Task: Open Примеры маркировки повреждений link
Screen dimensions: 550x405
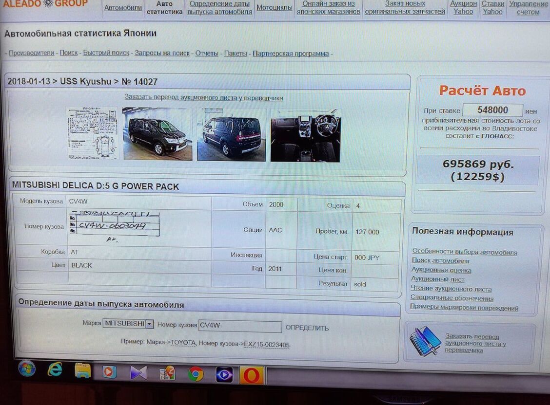Action: point(464,307)
